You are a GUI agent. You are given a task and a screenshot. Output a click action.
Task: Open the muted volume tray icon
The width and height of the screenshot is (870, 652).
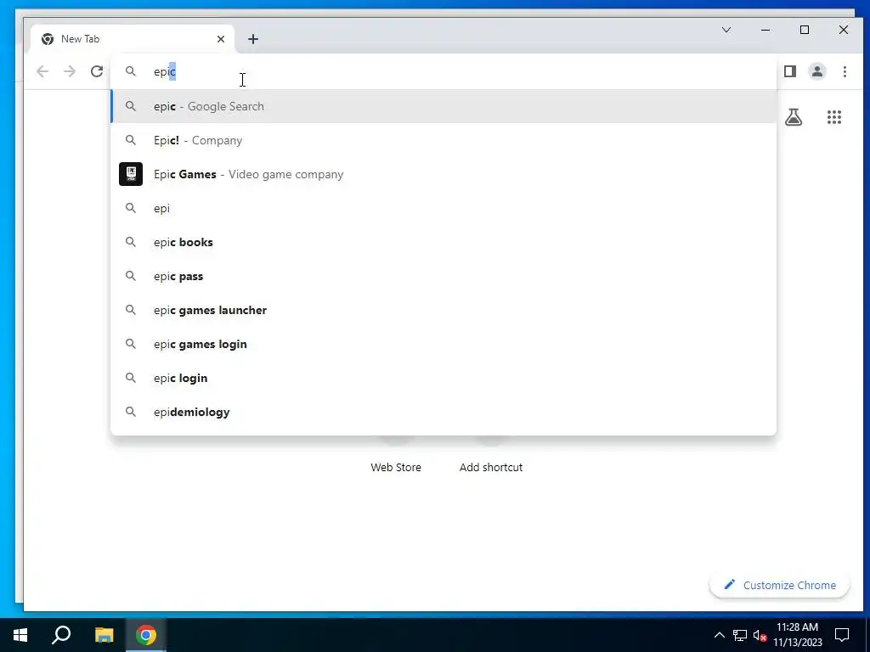pos(760,635)
